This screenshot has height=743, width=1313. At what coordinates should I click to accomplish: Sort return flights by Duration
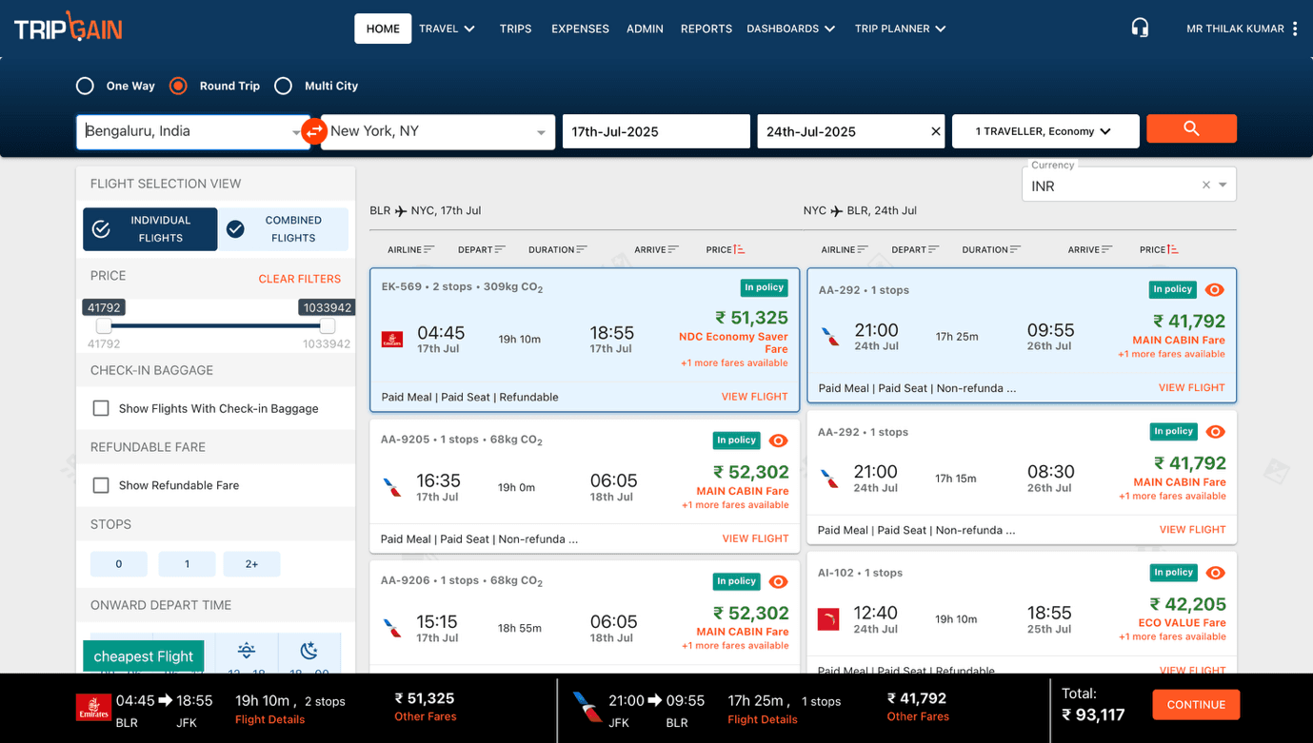991,249
